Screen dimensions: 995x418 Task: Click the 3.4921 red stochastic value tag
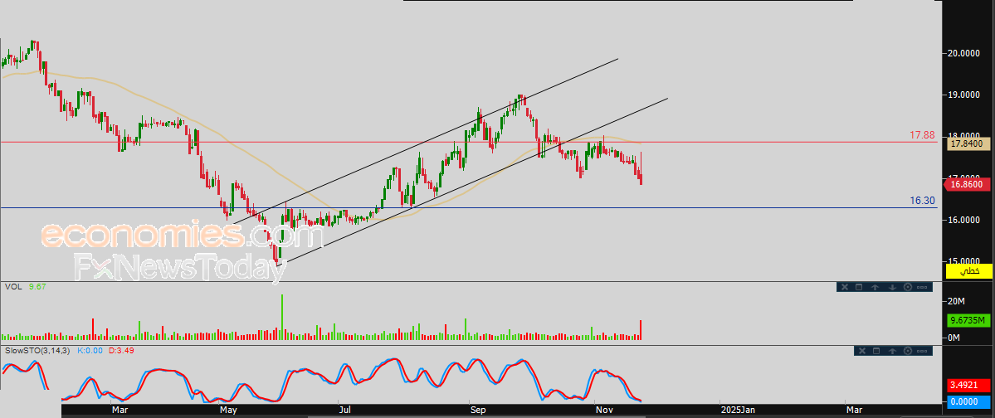tap(969, 384)
